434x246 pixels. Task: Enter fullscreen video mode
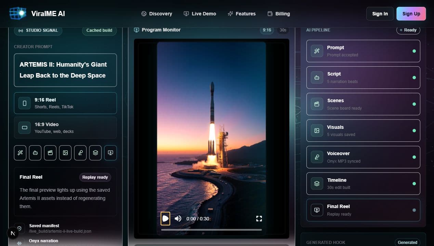coord(259,218)
